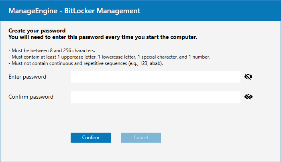The width and height of the screenshot is (281, 162).
Task: Select the "Create your password" heading
Action: [37, 30]
